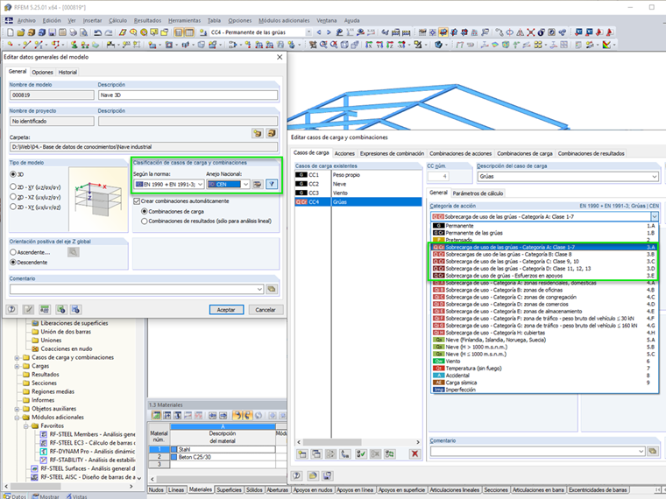Select the 3D model type radio button
666x499 pixels.
click(13, 174)
